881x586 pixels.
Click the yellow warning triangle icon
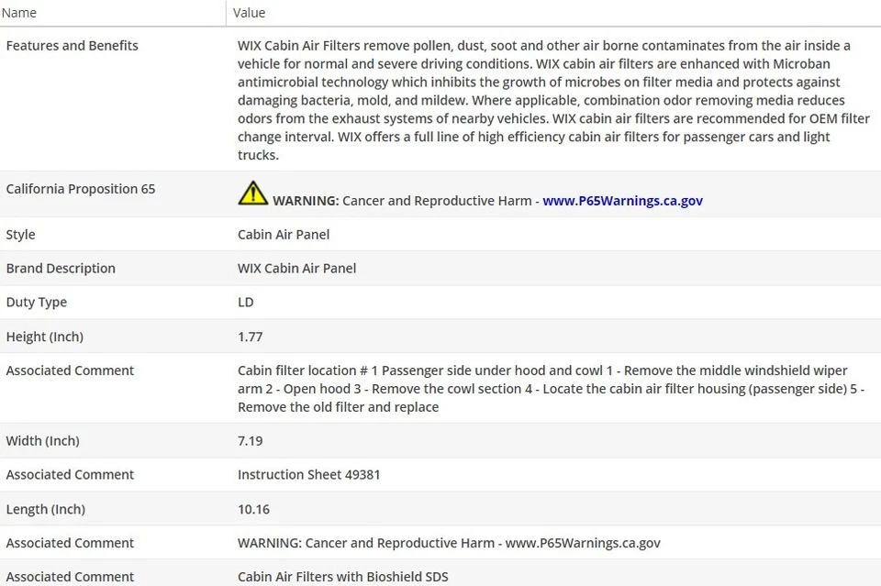click(x=253, y=193)
